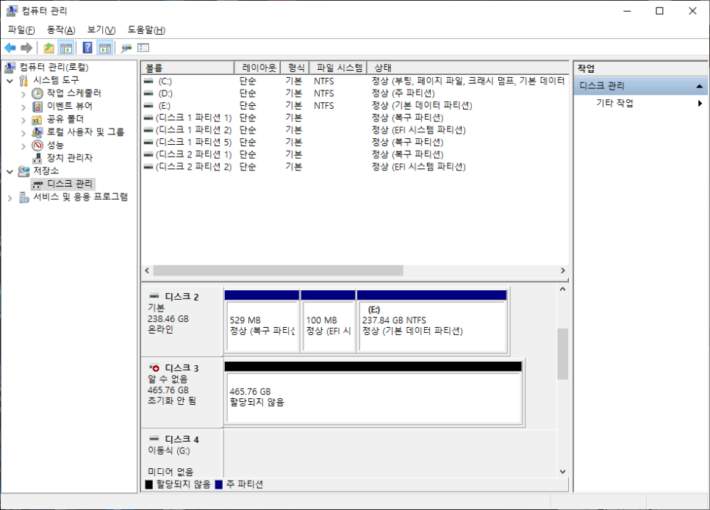710x510 pixels.
Task: Toggle the Show/Hide Console Tree icon
Action: point(66,48)
